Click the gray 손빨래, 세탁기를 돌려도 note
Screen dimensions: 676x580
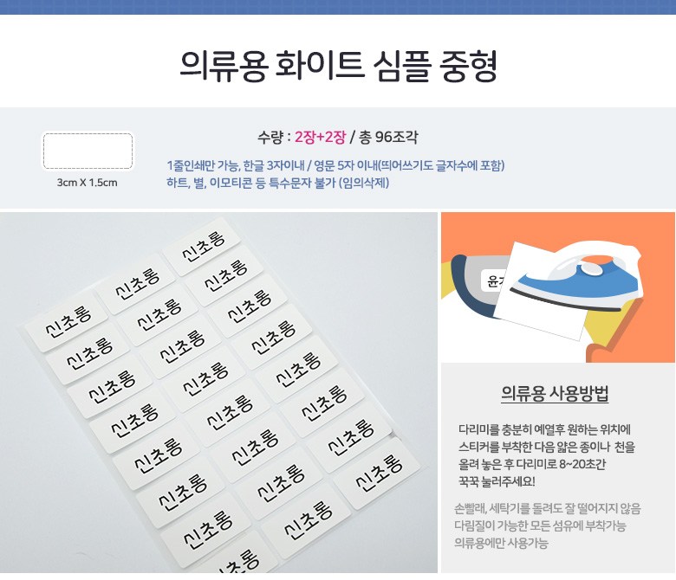(547, 508)
